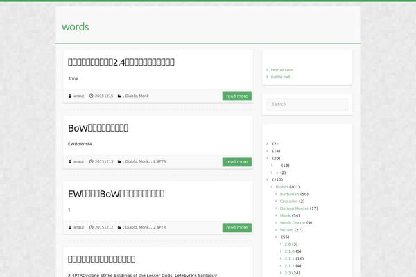Click the clock icon next to 20151213
Image resolution: width=416 pixels, height=277 pixels.
pos(92,161)
